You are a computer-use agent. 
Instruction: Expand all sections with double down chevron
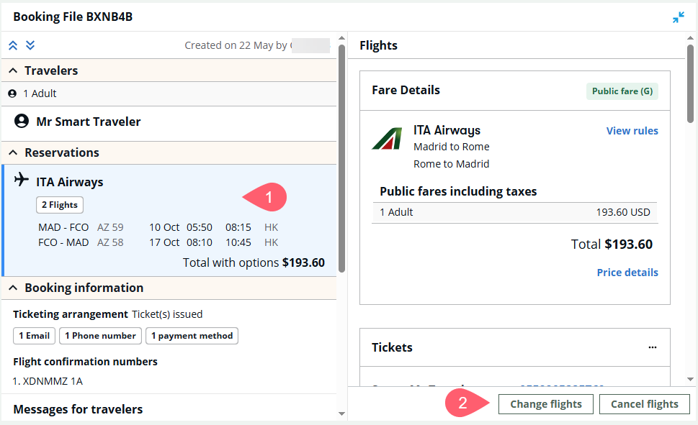[30, 45]
